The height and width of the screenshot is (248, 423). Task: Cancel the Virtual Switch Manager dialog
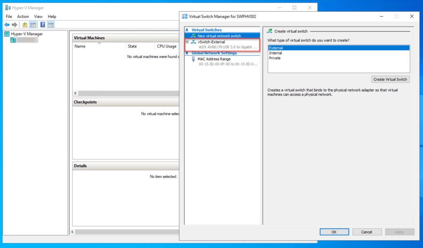point(366,232)
